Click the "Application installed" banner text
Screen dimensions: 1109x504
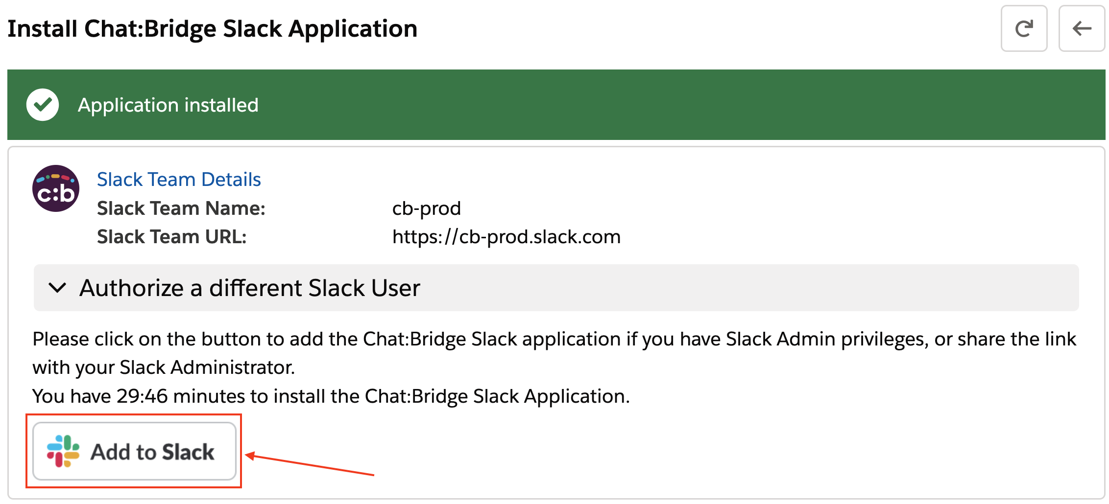coord(168,105)
